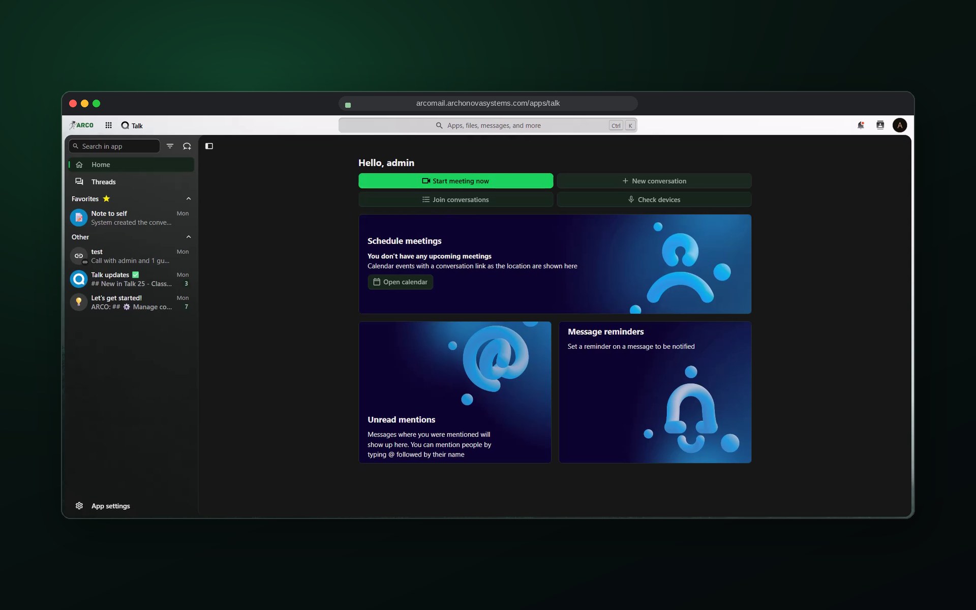Click the green maximize window button
The image size is (976, 610).
click(x=96, y=104)
